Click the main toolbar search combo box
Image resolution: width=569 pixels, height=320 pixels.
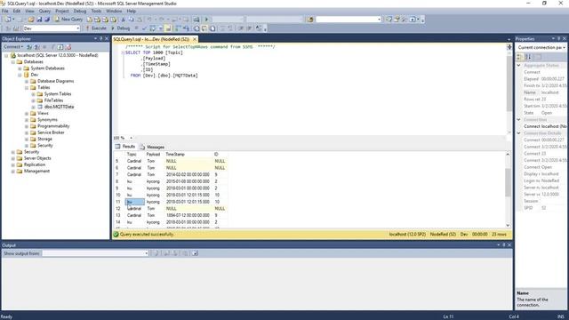coord(349,20)
